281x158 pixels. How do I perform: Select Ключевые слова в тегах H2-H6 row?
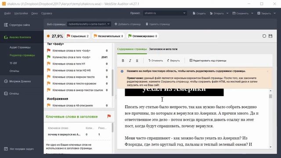[x=77, y=70]
